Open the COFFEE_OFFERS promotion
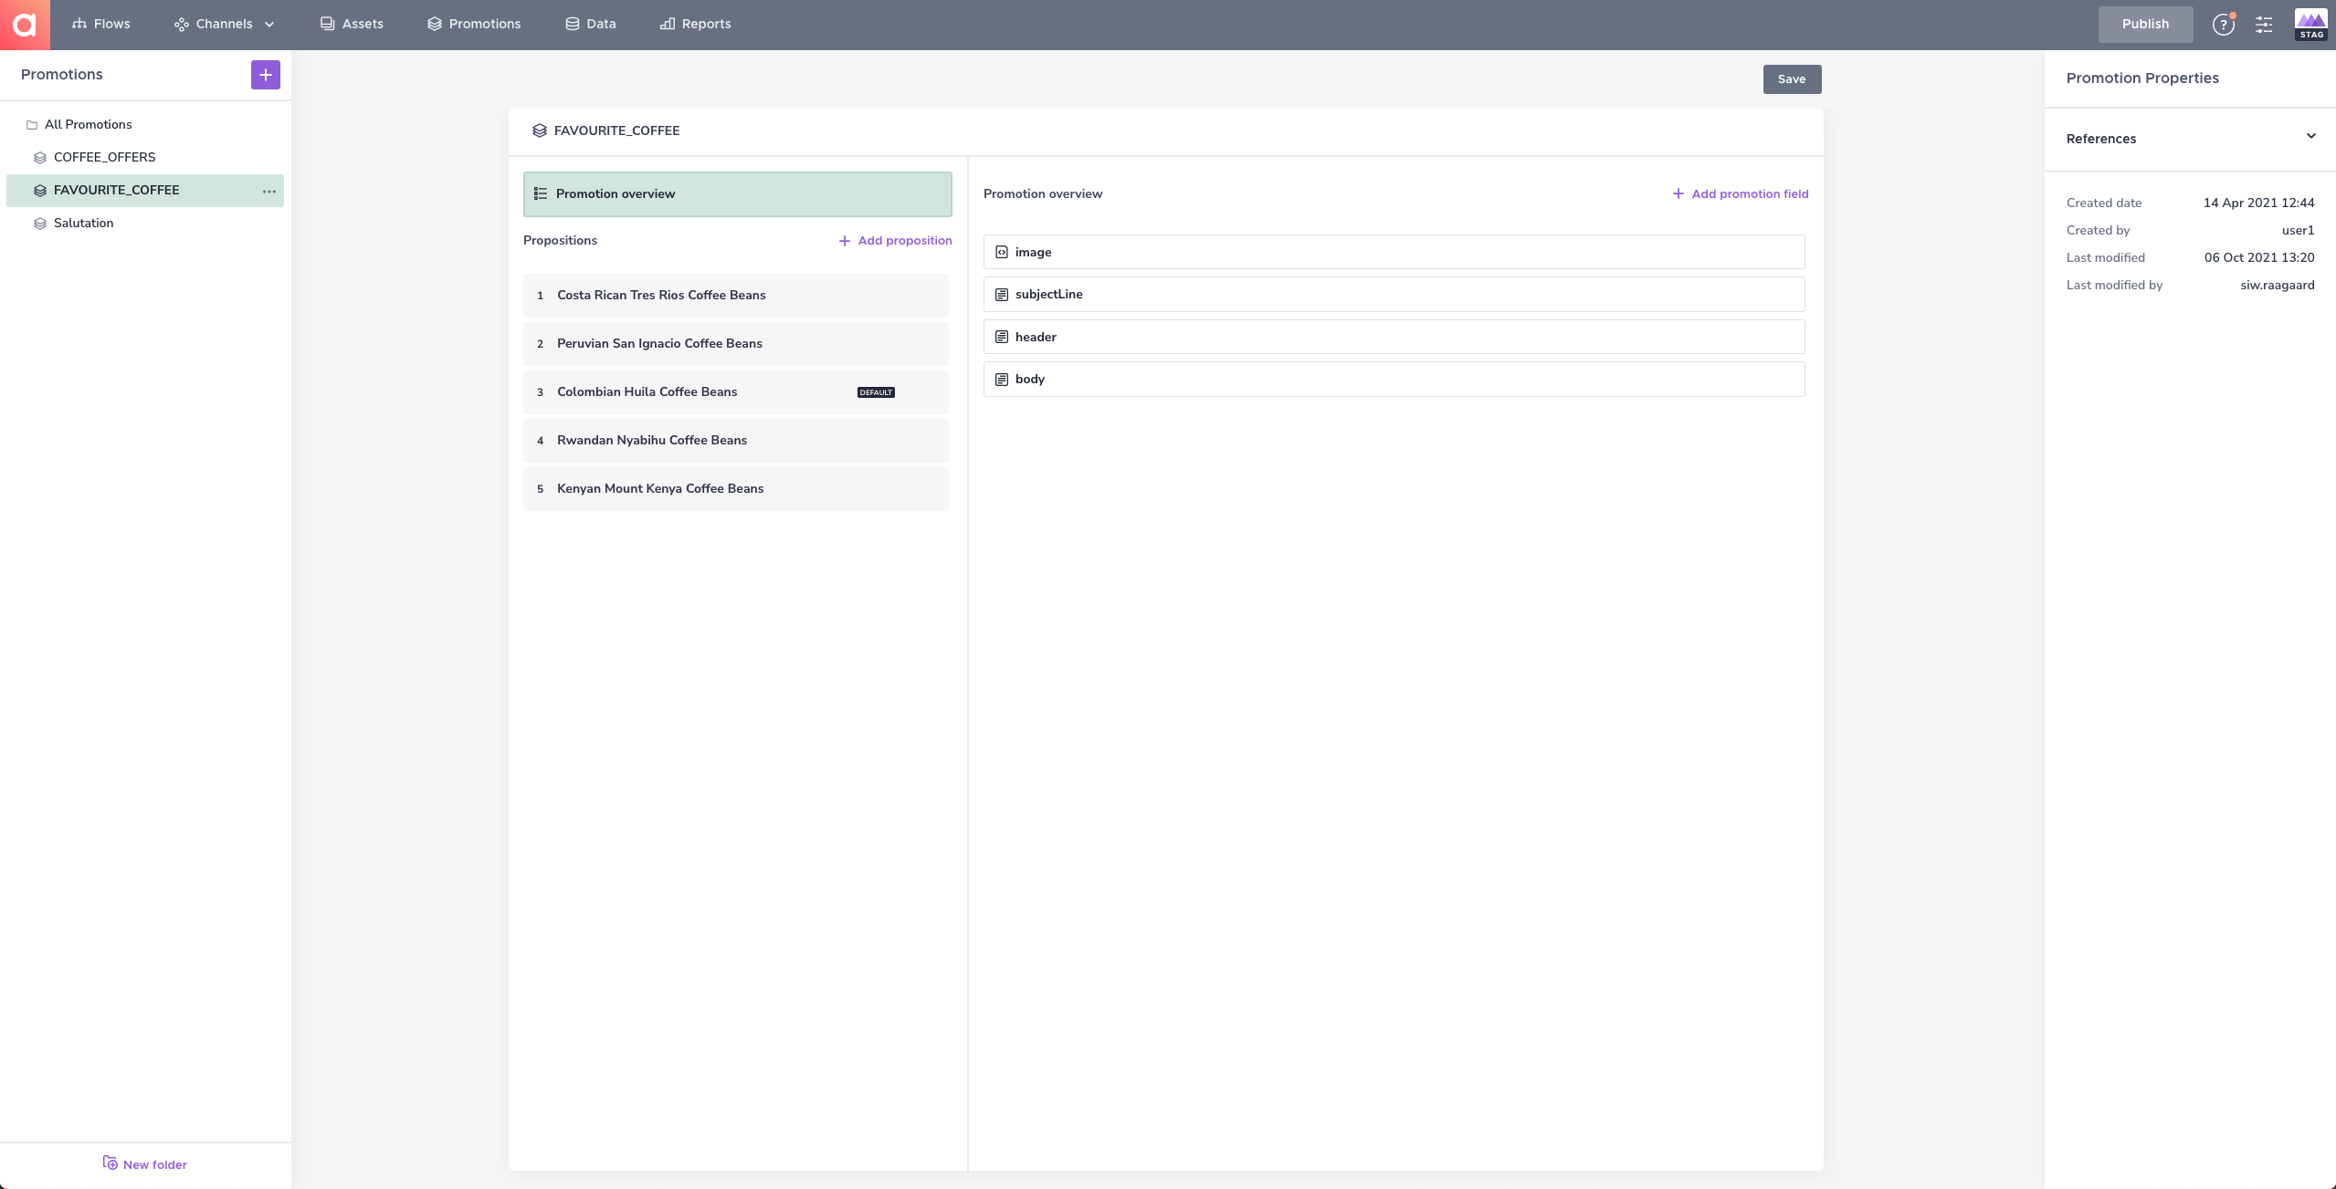The image size is (2336, 1189). (x=104, y=157)
